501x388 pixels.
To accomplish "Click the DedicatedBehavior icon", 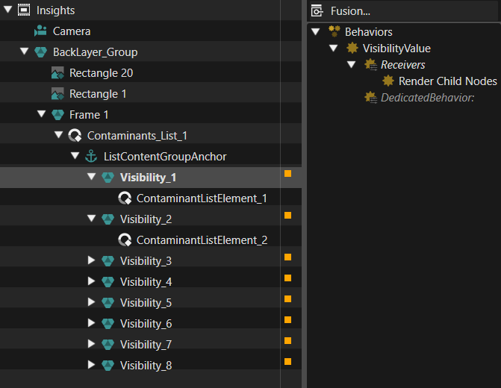I will click(x=370, y=98).
